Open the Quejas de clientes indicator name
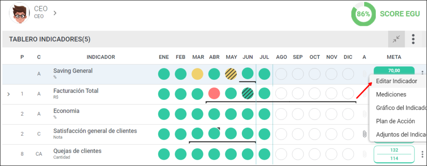Image resolution: width=427 pixels, height=166 pixels. [x=77, y=151]
